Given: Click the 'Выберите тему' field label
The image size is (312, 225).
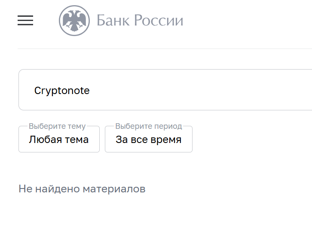Looking at the screenshot, I should (57, 126).
